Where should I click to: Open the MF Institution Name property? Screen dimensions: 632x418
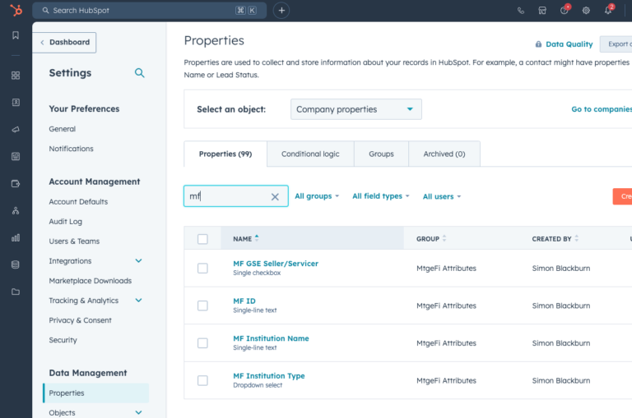click(271, 338)
